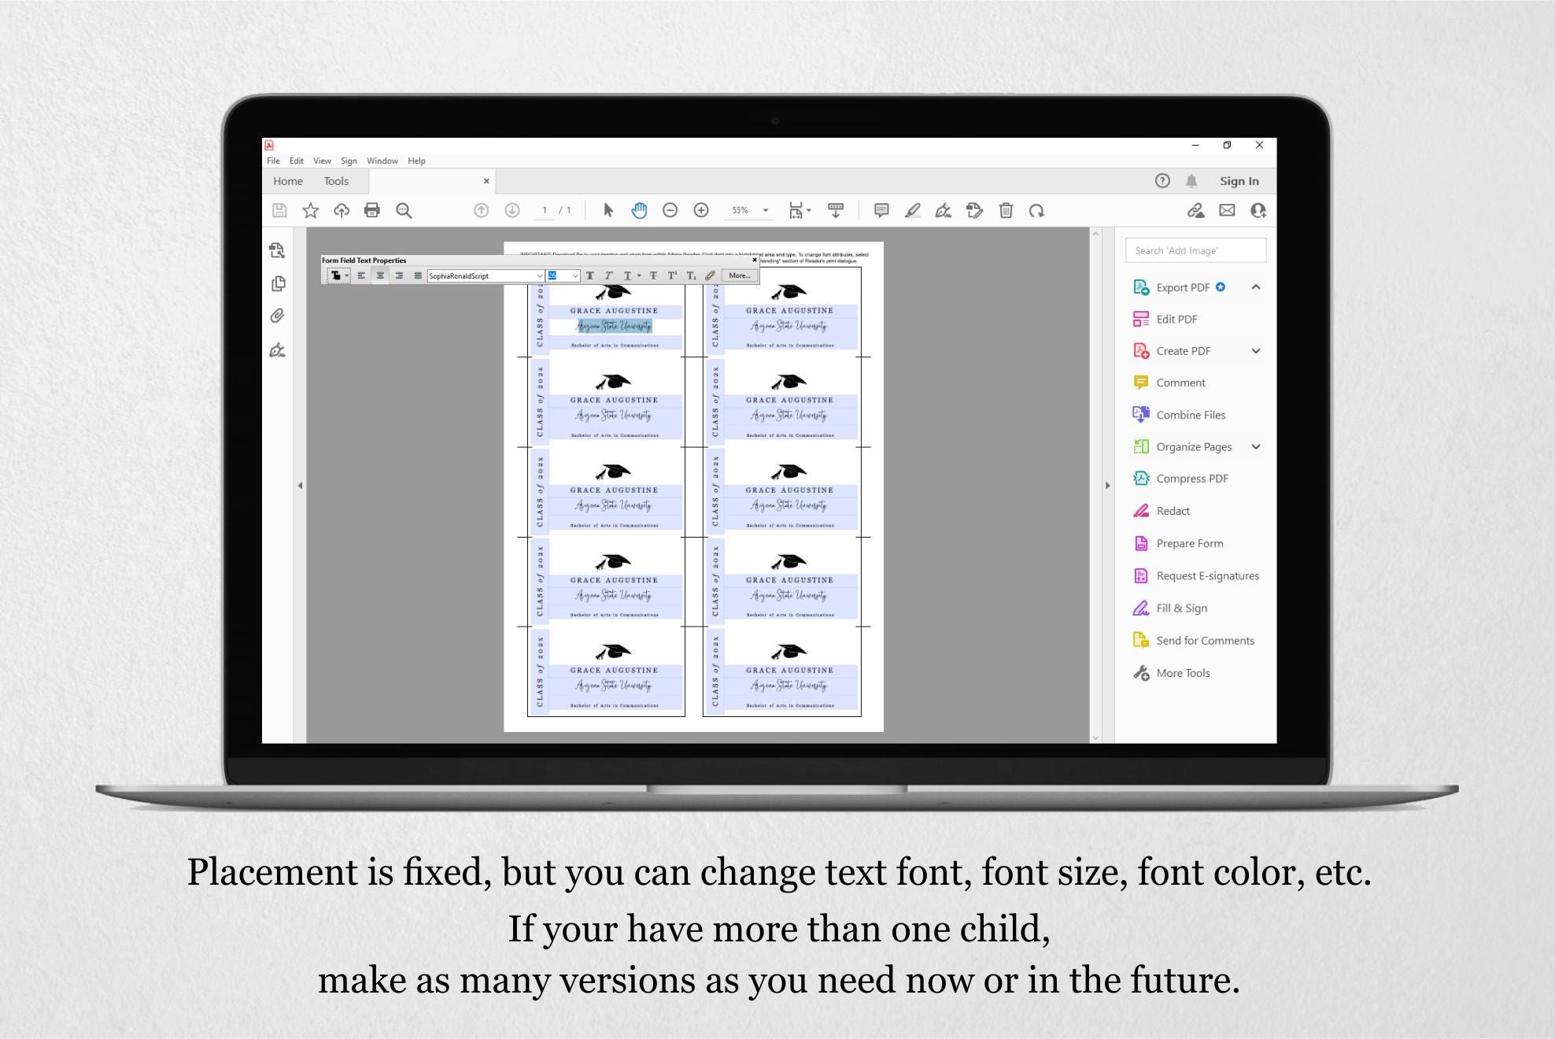The width and height of the screenshot is (1555, 1039).
Task: Collapse the Export PDF section
Action: (x=1256, y=287)
